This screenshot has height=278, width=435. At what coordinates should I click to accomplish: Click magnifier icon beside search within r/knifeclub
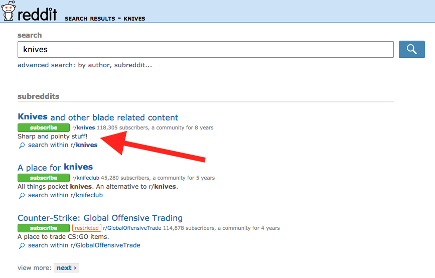click(22, 196)
